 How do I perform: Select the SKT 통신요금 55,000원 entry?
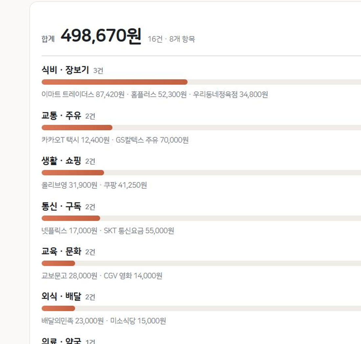point(139,230)
